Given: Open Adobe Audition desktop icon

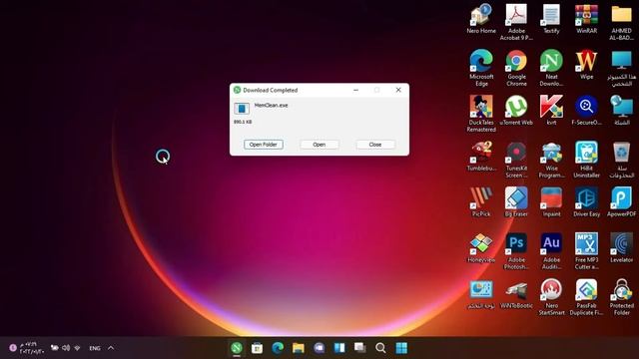Looking at the screenshot, I should 551,250.
